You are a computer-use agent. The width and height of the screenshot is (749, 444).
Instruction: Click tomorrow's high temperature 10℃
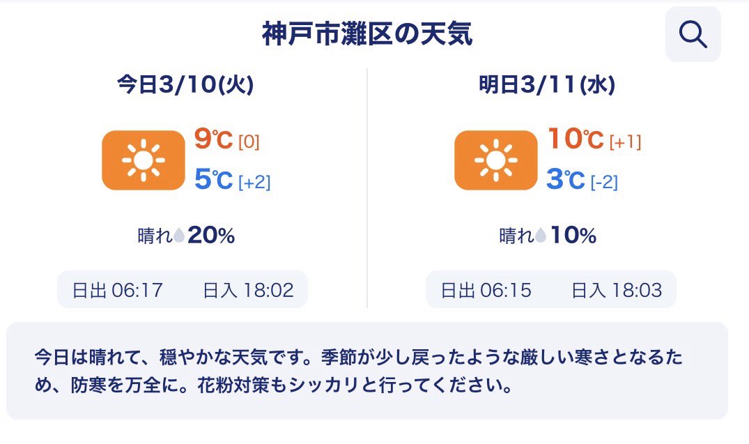(575, 139)
